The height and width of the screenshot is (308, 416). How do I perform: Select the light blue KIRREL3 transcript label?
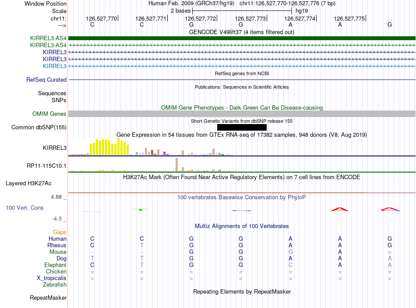(55, 66)
